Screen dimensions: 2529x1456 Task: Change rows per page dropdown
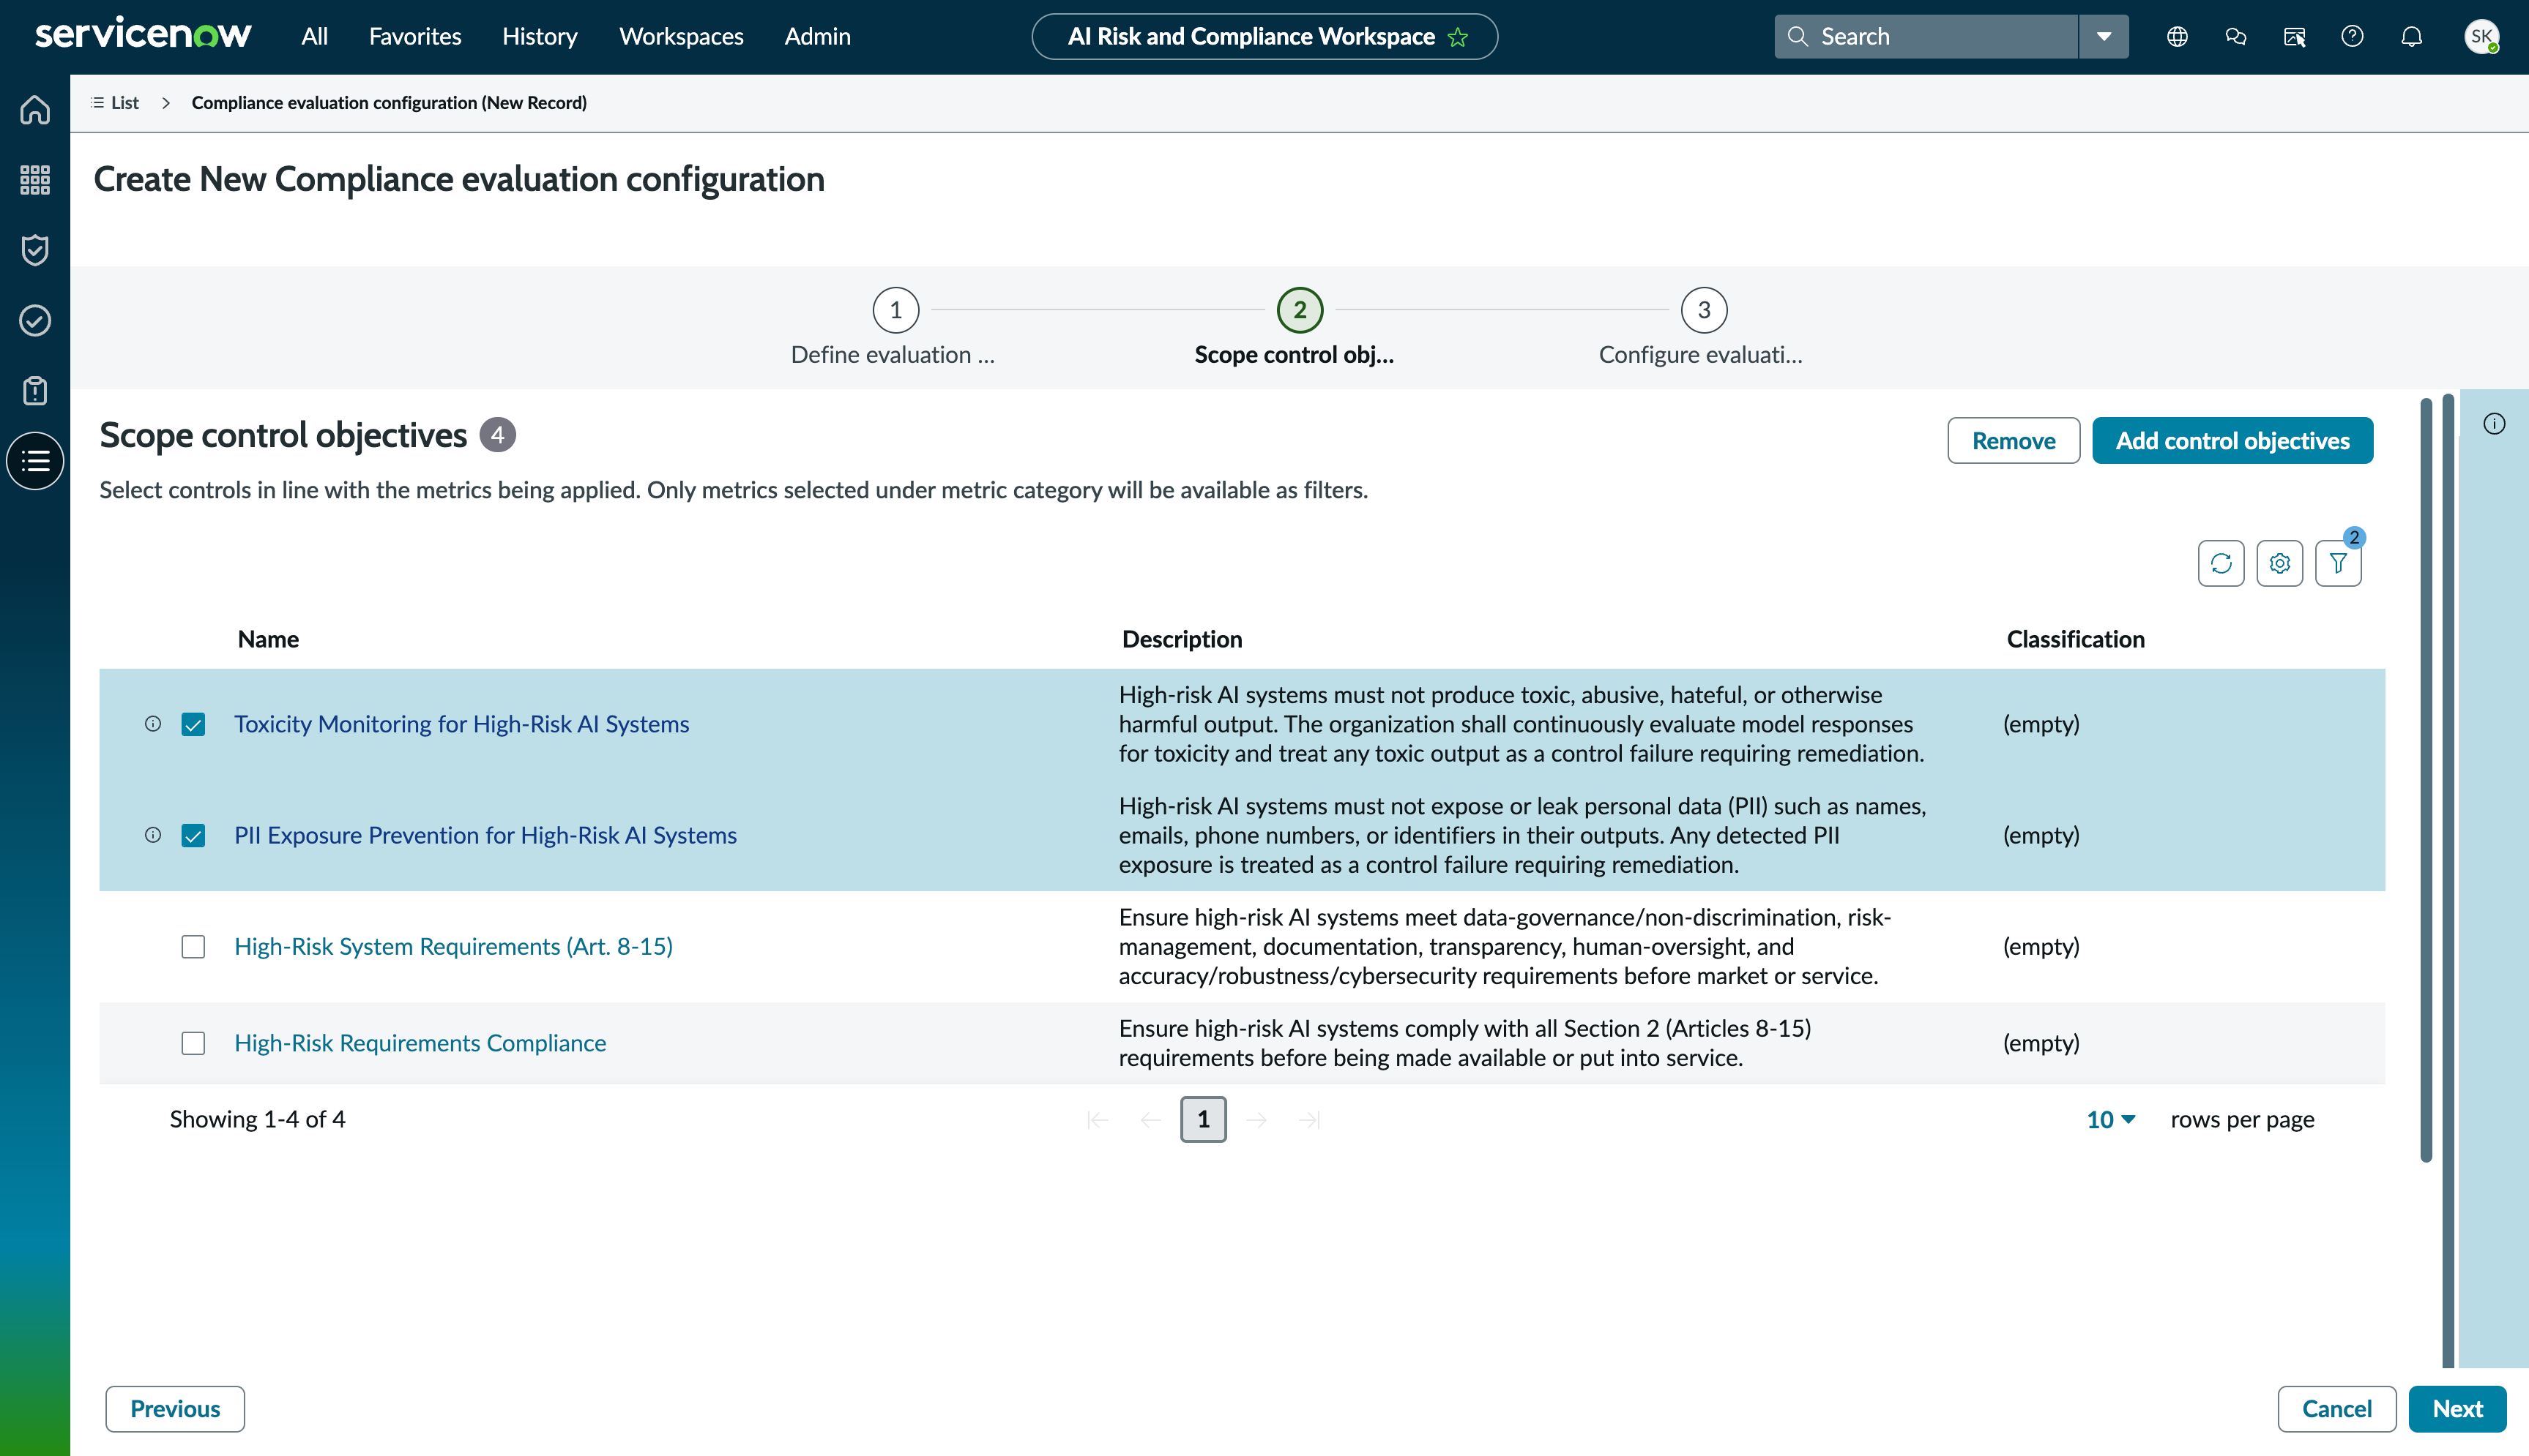pos(2111,1119)
